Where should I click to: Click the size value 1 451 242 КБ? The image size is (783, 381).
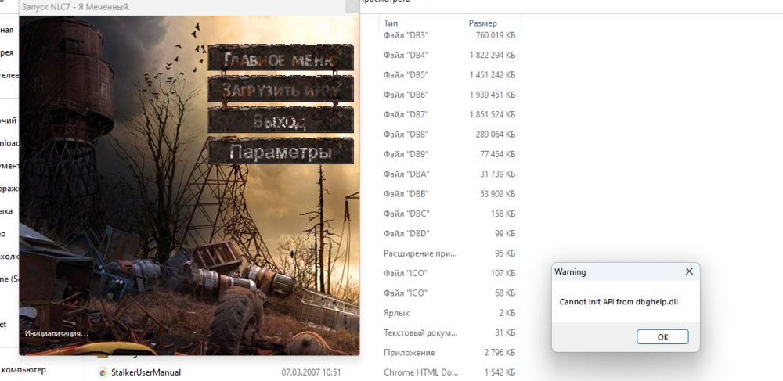493,75
